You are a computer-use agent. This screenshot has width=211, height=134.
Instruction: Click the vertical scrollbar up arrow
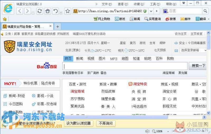point(208,33)
